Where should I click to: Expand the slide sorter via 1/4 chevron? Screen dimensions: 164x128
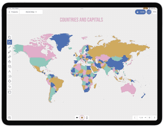pos(145,117)
